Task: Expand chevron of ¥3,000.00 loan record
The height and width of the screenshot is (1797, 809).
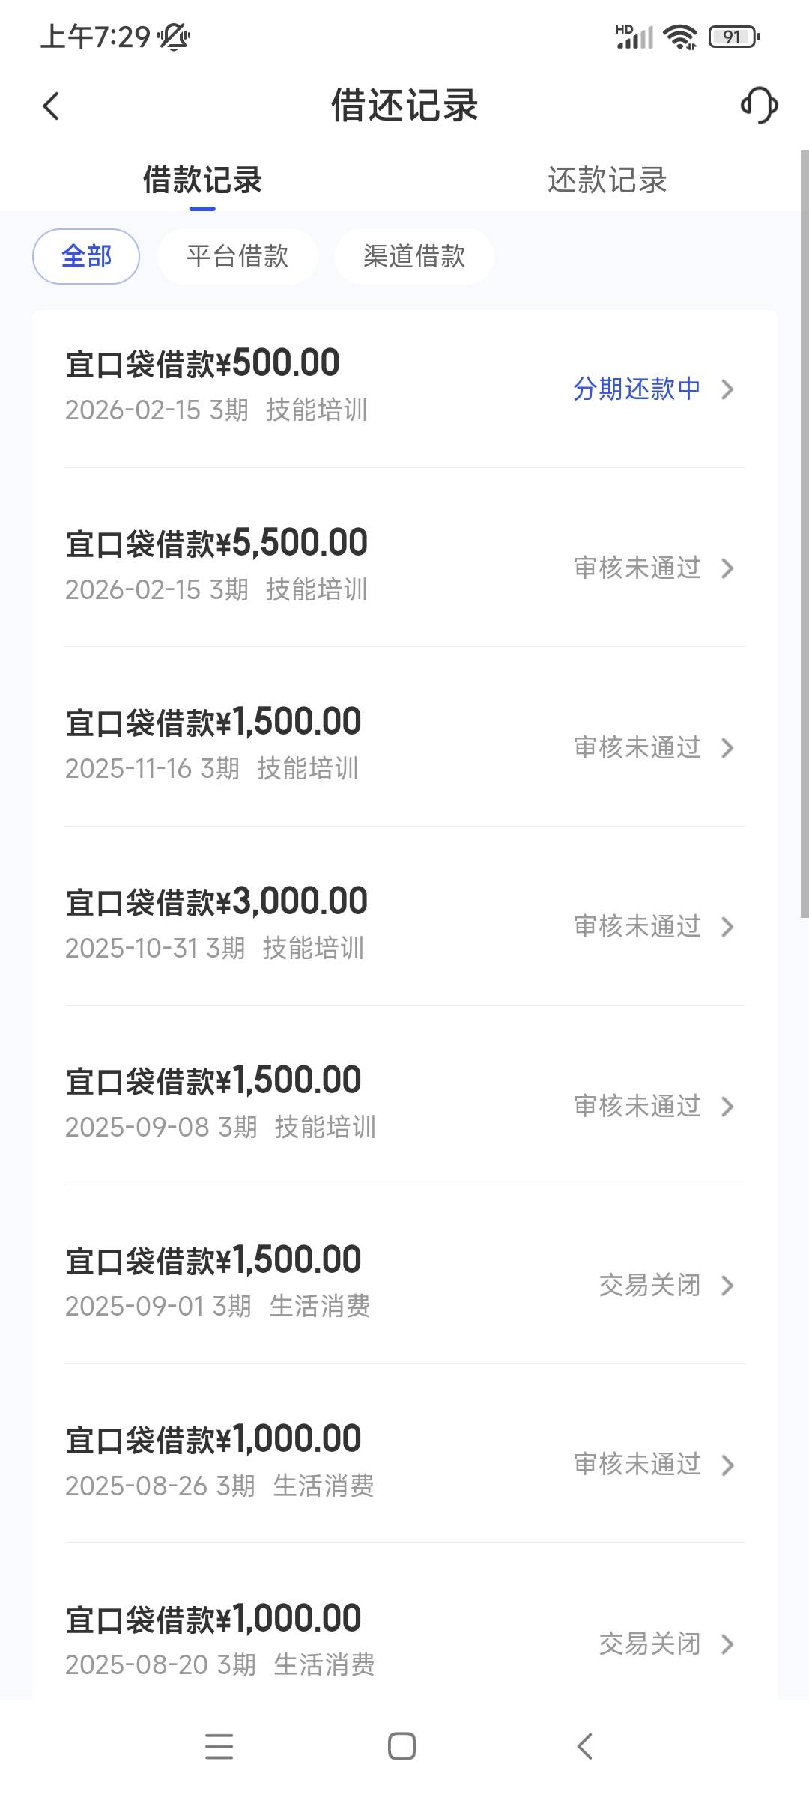Action: (727, 927)
